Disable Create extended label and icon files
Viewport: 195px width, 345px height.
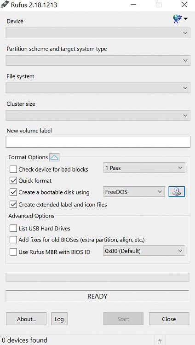pos(13,204)
